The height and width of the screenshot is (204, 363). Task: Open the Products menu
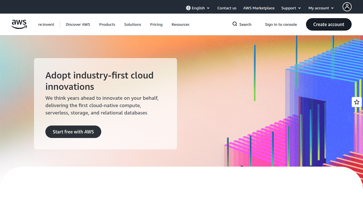click(x=107, y=24)
